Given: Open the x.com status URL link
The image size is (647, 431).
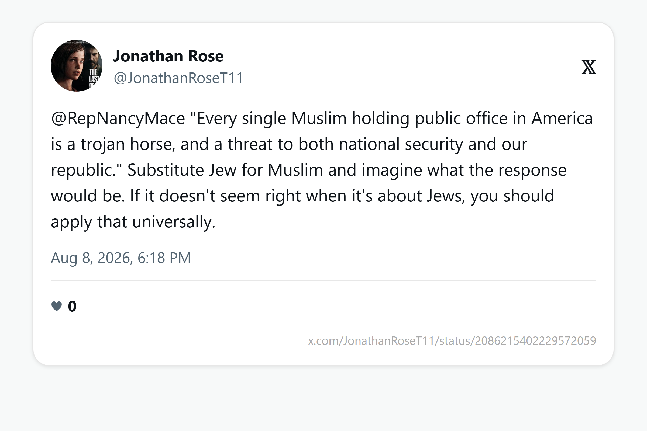Looking at the screenshot, I should coord(452,341).
